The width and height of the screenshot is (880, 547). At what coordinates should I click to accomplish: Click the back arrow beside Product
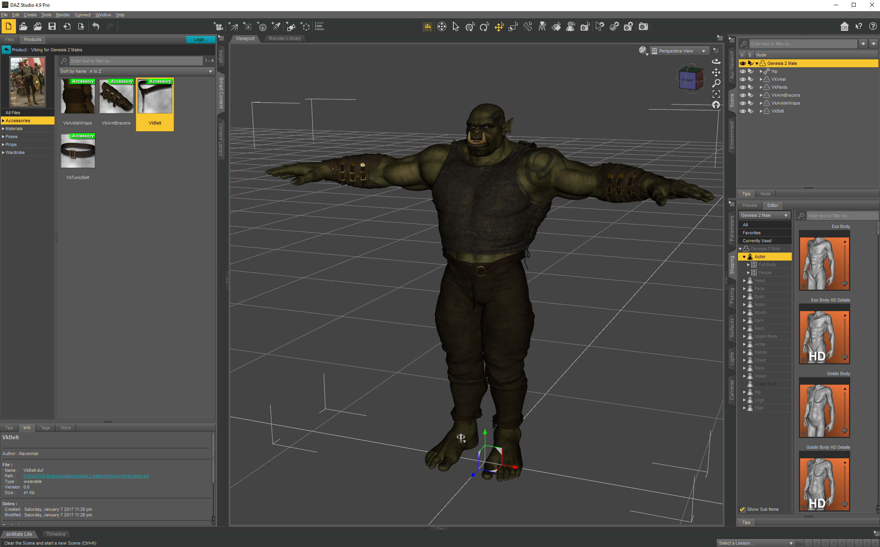(6, 50)
